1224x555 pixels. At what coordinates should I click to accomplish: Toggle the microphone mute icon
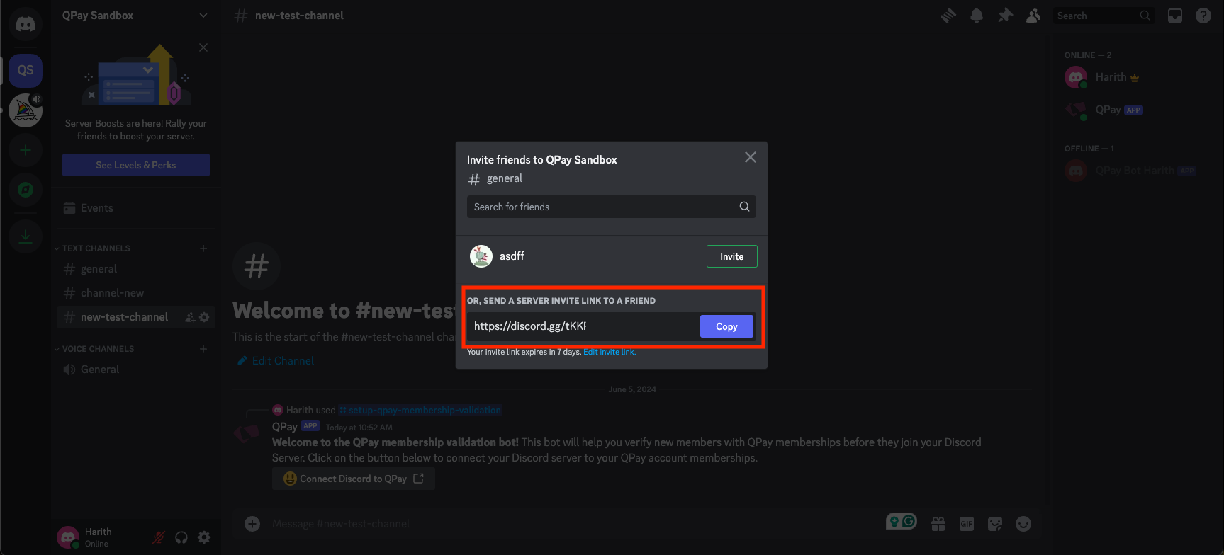[x=159, y=537]
